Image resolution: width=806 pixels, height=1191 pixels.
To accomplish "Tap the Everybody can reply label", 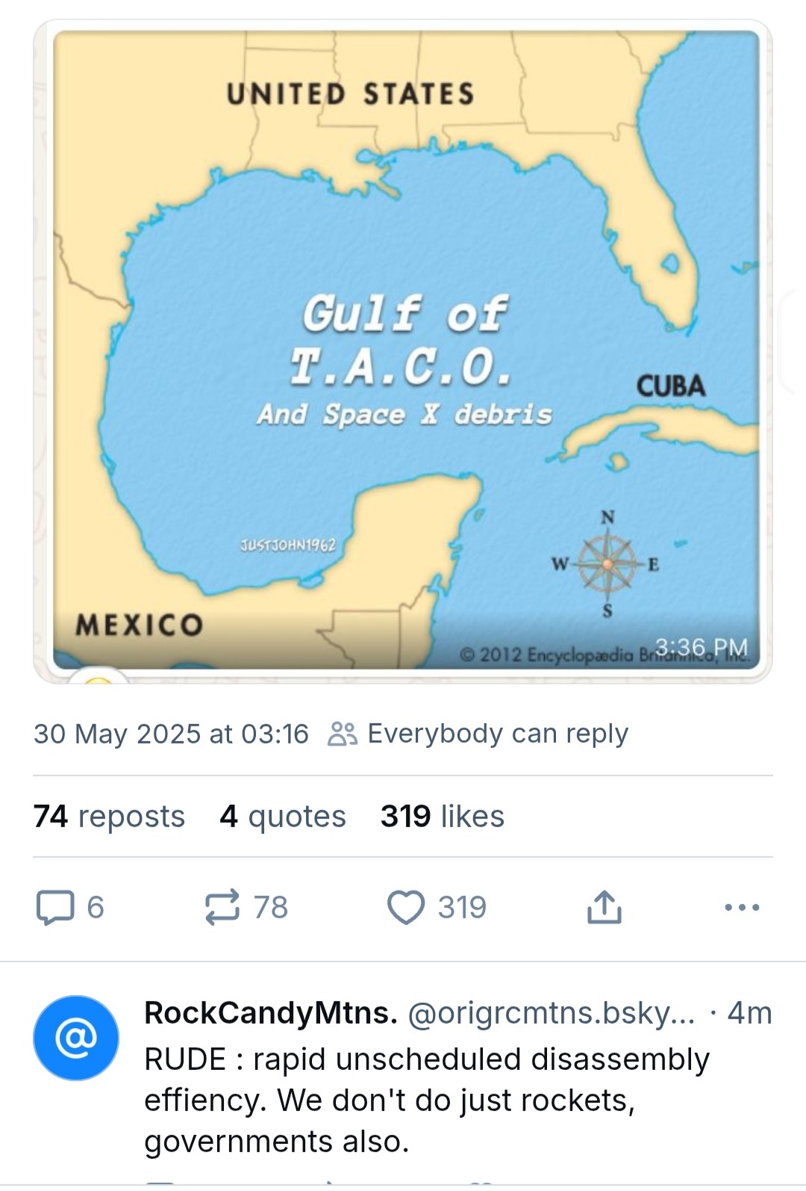I will [498, 734].
